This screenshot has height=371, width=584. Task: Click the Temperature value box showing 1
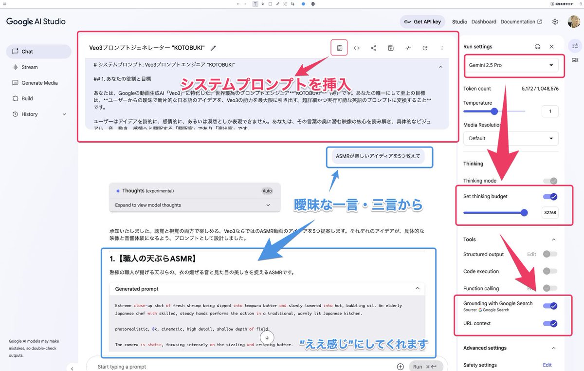point(550,111)
